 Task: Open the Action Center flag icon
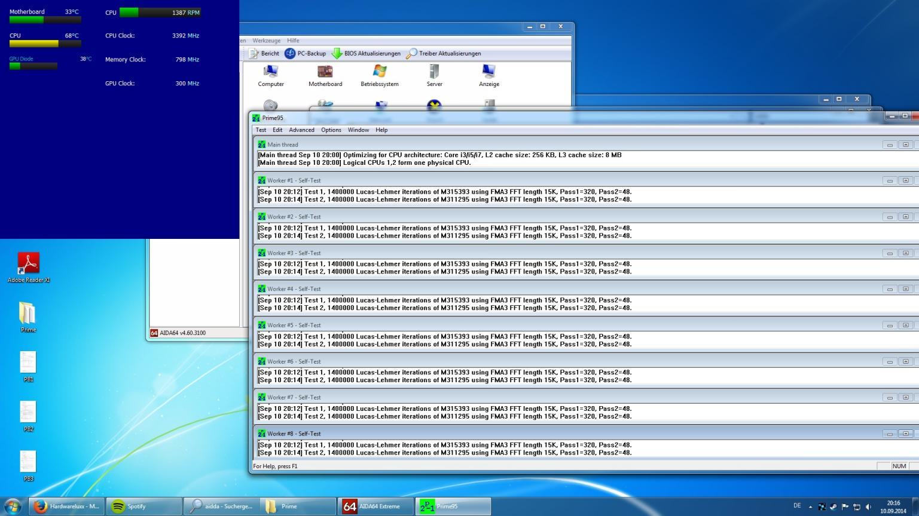coord(845,506)
